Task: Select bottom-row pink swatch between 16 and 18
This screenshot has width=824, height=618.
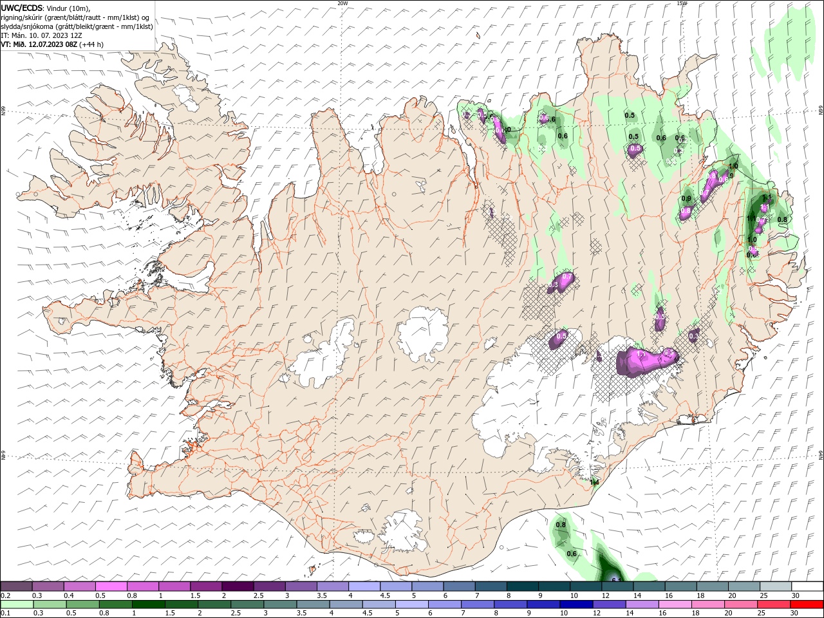Action: pyautogui.click(x=674, y=604)
